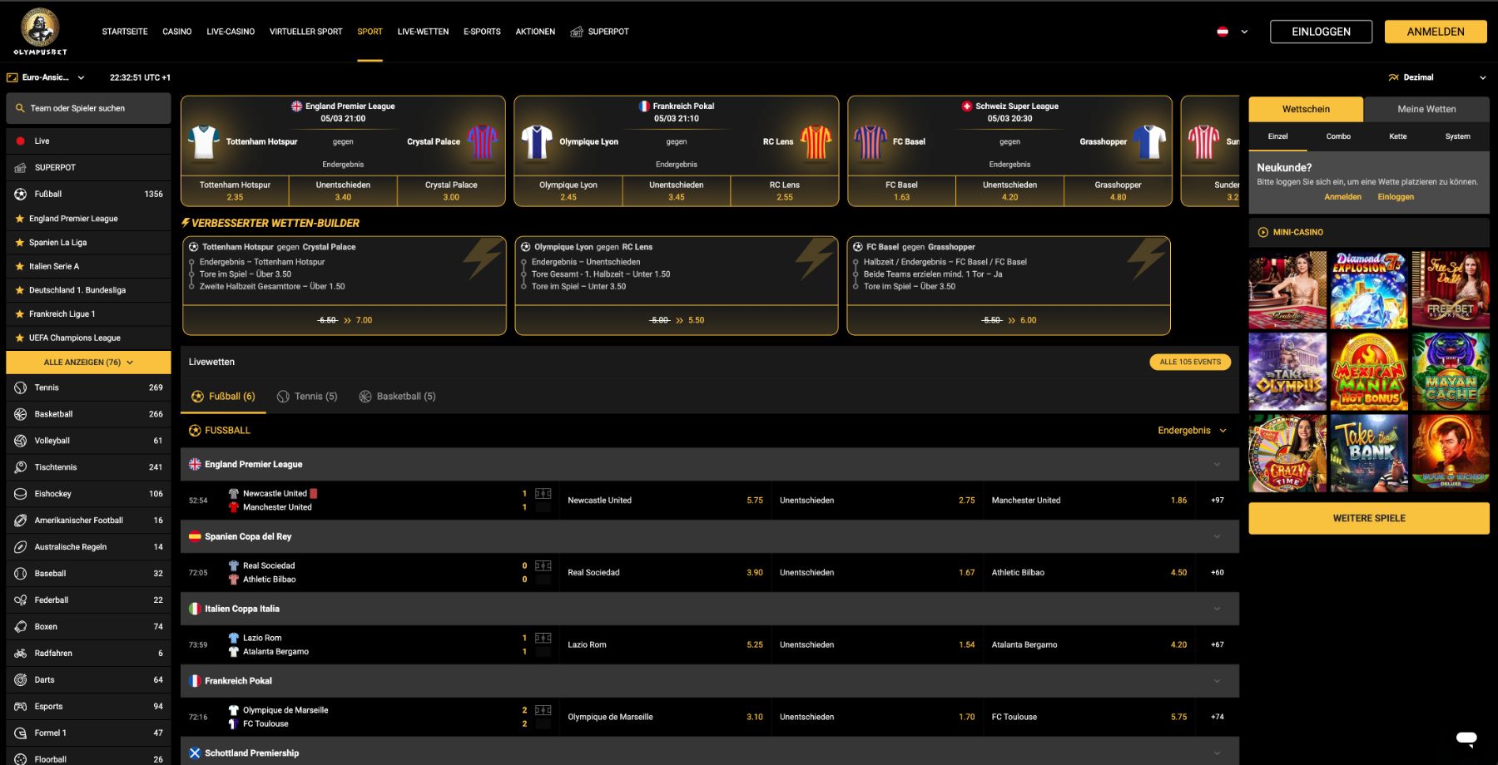The width and height of the screenshot is (1498, 765).
Task: Click the yellow Anmelden button
Action: tap(1436, 32)
